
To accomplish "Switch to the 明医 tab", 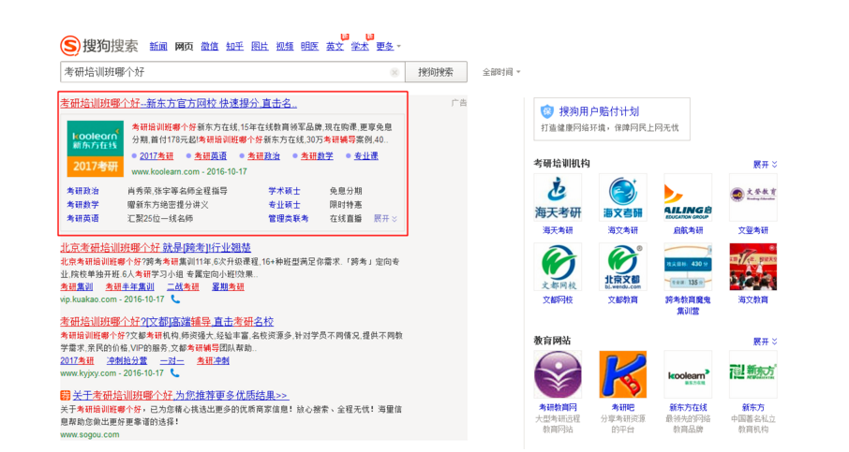I will click(310, 47).
